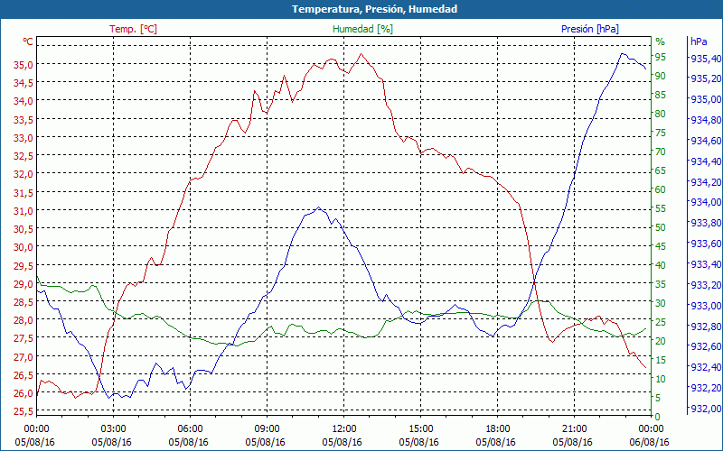Image resolution: width=723 pixels, height=451 pixels.
Task: Click the 934,40 pressure axis value
Action: click(x=706, y=161)
